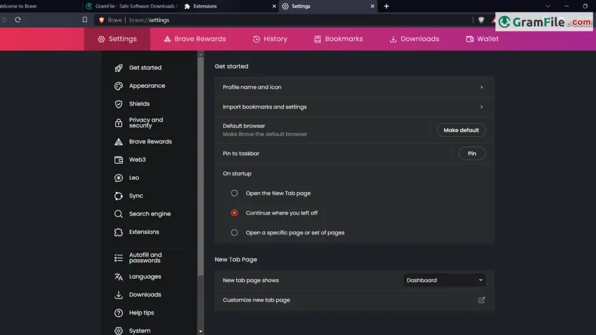The width and height of the screenshot is (596, 335).
Task: Click the Sync arrows icon
Action: click(119, 196)
